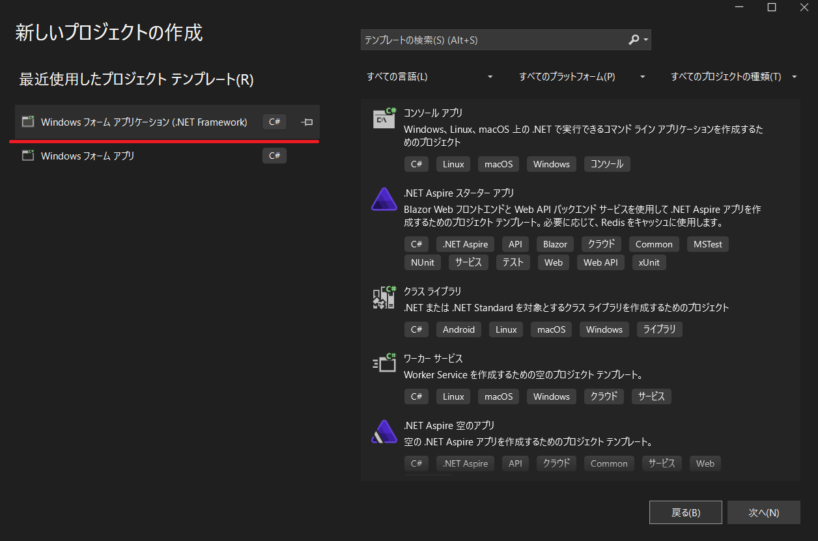Click the .NET Aspire 空のアプリ icon
The width and height of the screenshot is (818, 541).
[384, 432]
